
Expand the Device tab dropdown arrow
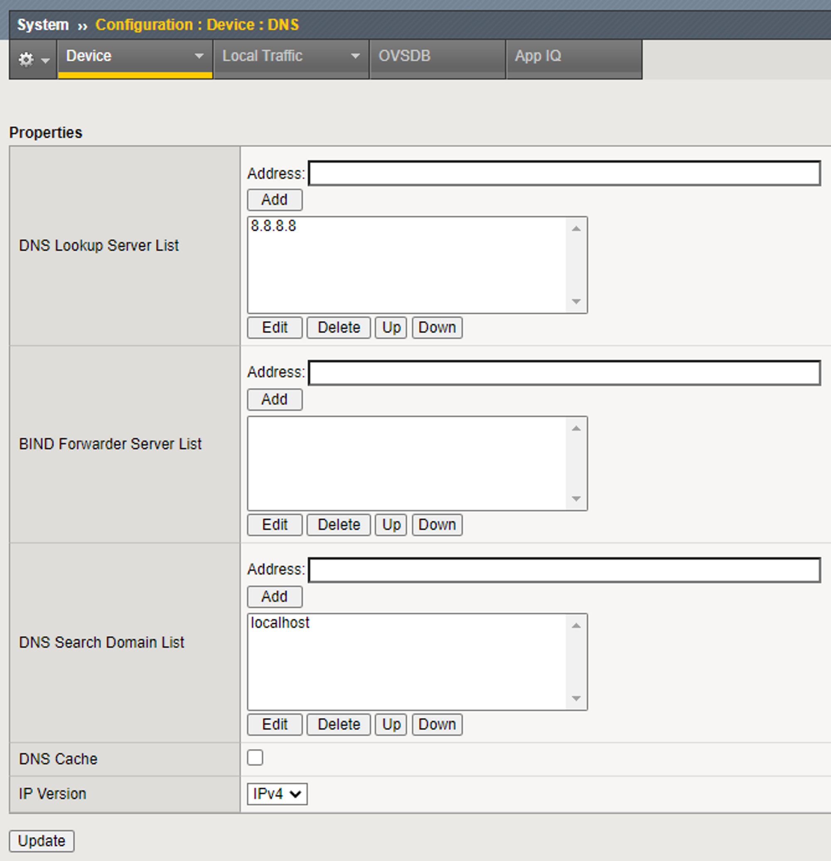click(199, 56)
